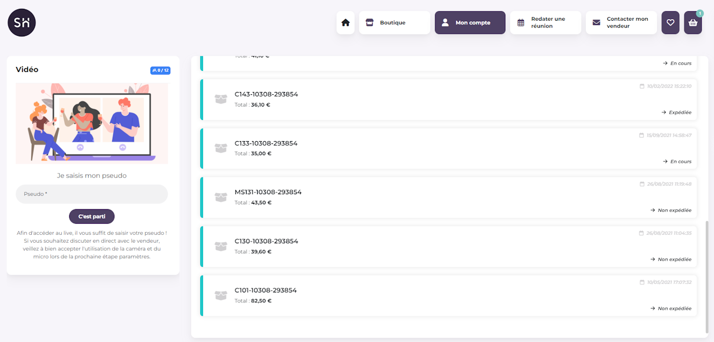
Task: Open the wishlist heart icon
Action: (670, 23)
